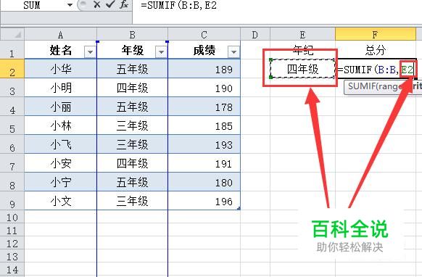The image size is (422, 277).
Task: Cancel the formula entry with X icon
Action: (96, 4)
